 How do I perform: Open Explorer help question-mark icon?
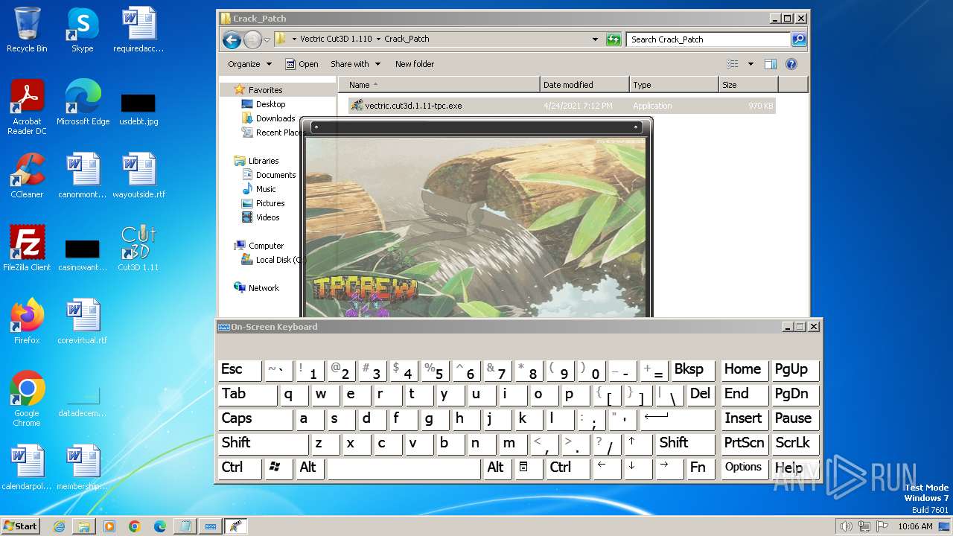[791, 64]
